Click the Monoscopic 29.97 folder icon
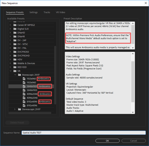The image size is (149, 146). coord(19,75)
